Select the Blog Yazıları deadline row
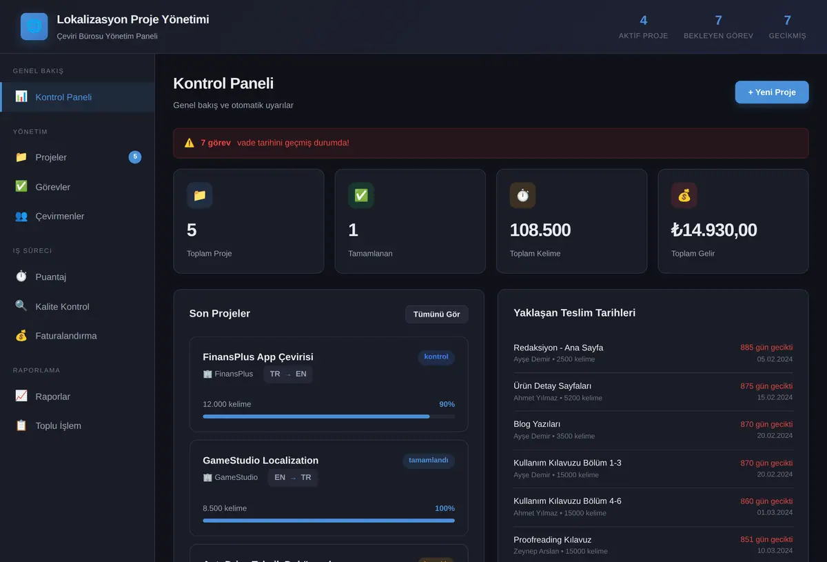The height and width of the screenshot is (562, 827). pos(653,430)
